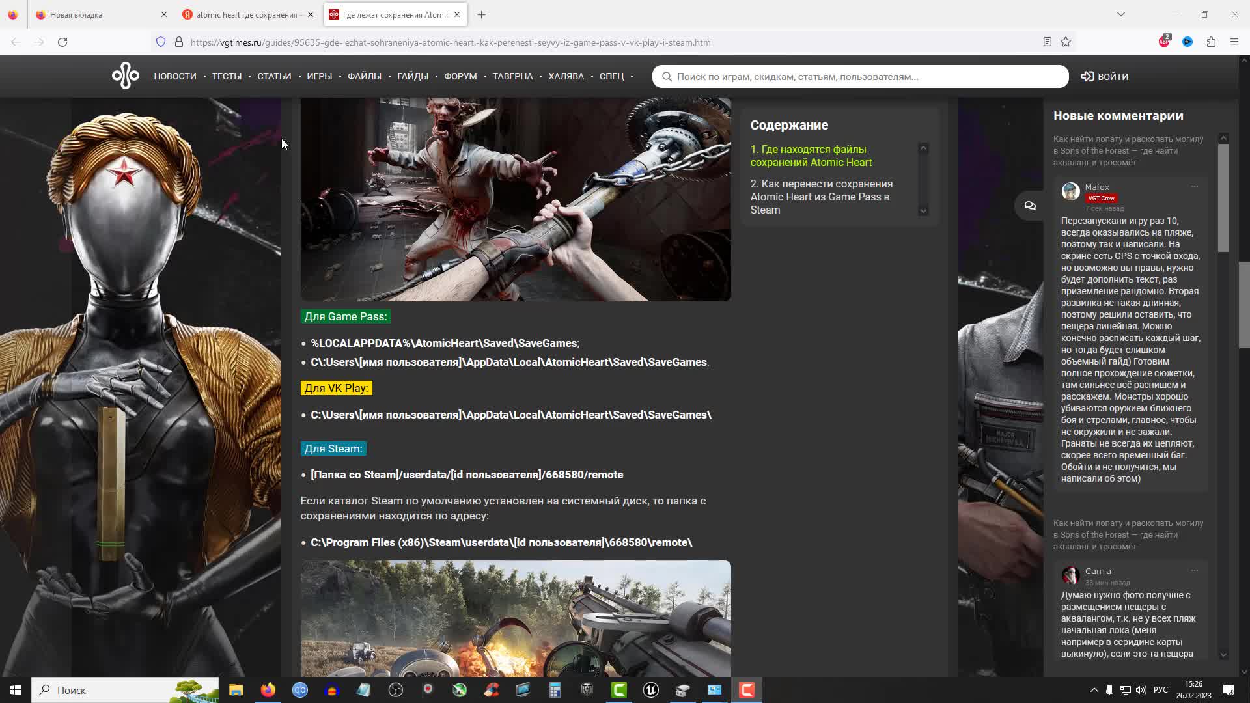
Task: Open the adblock extension icon
Action: pos(1164,42)
